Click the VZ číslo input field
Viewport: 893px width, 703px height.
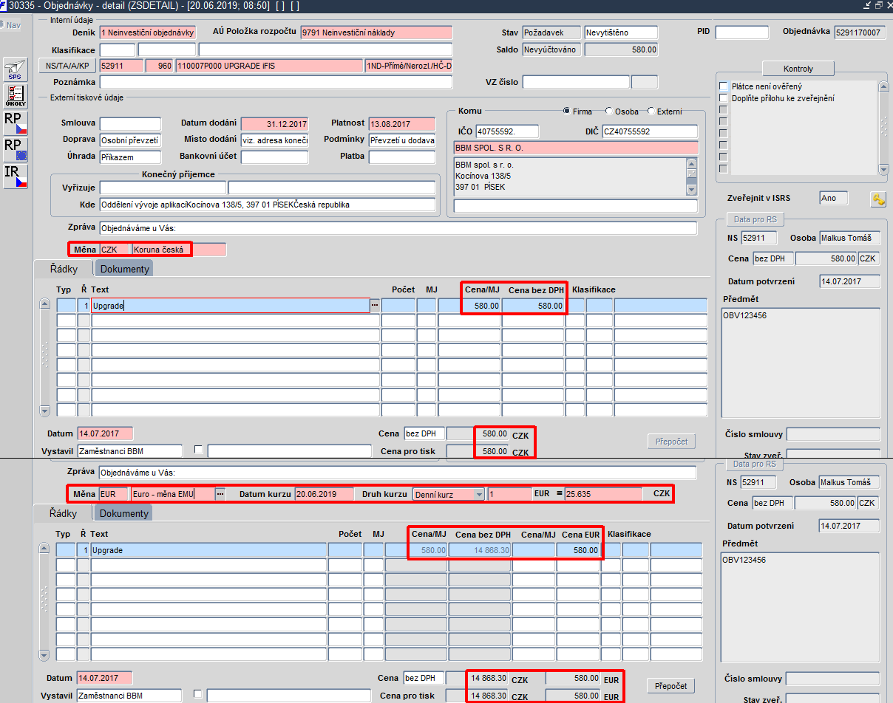[x=576, y=82]
